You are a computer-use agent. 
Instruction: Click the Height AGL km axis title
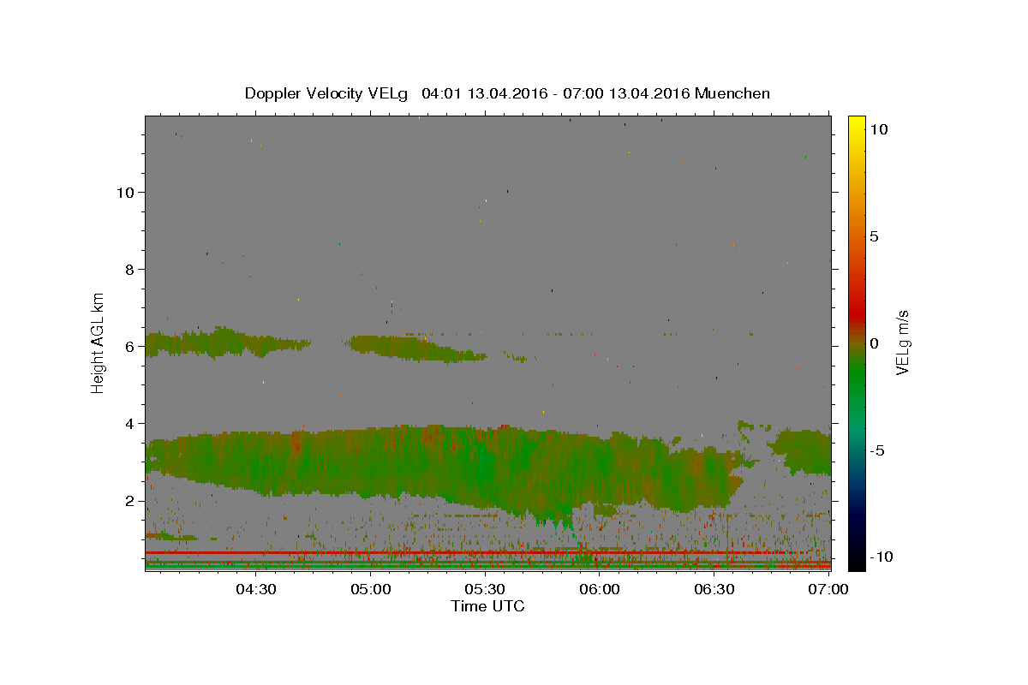point(99,342)
